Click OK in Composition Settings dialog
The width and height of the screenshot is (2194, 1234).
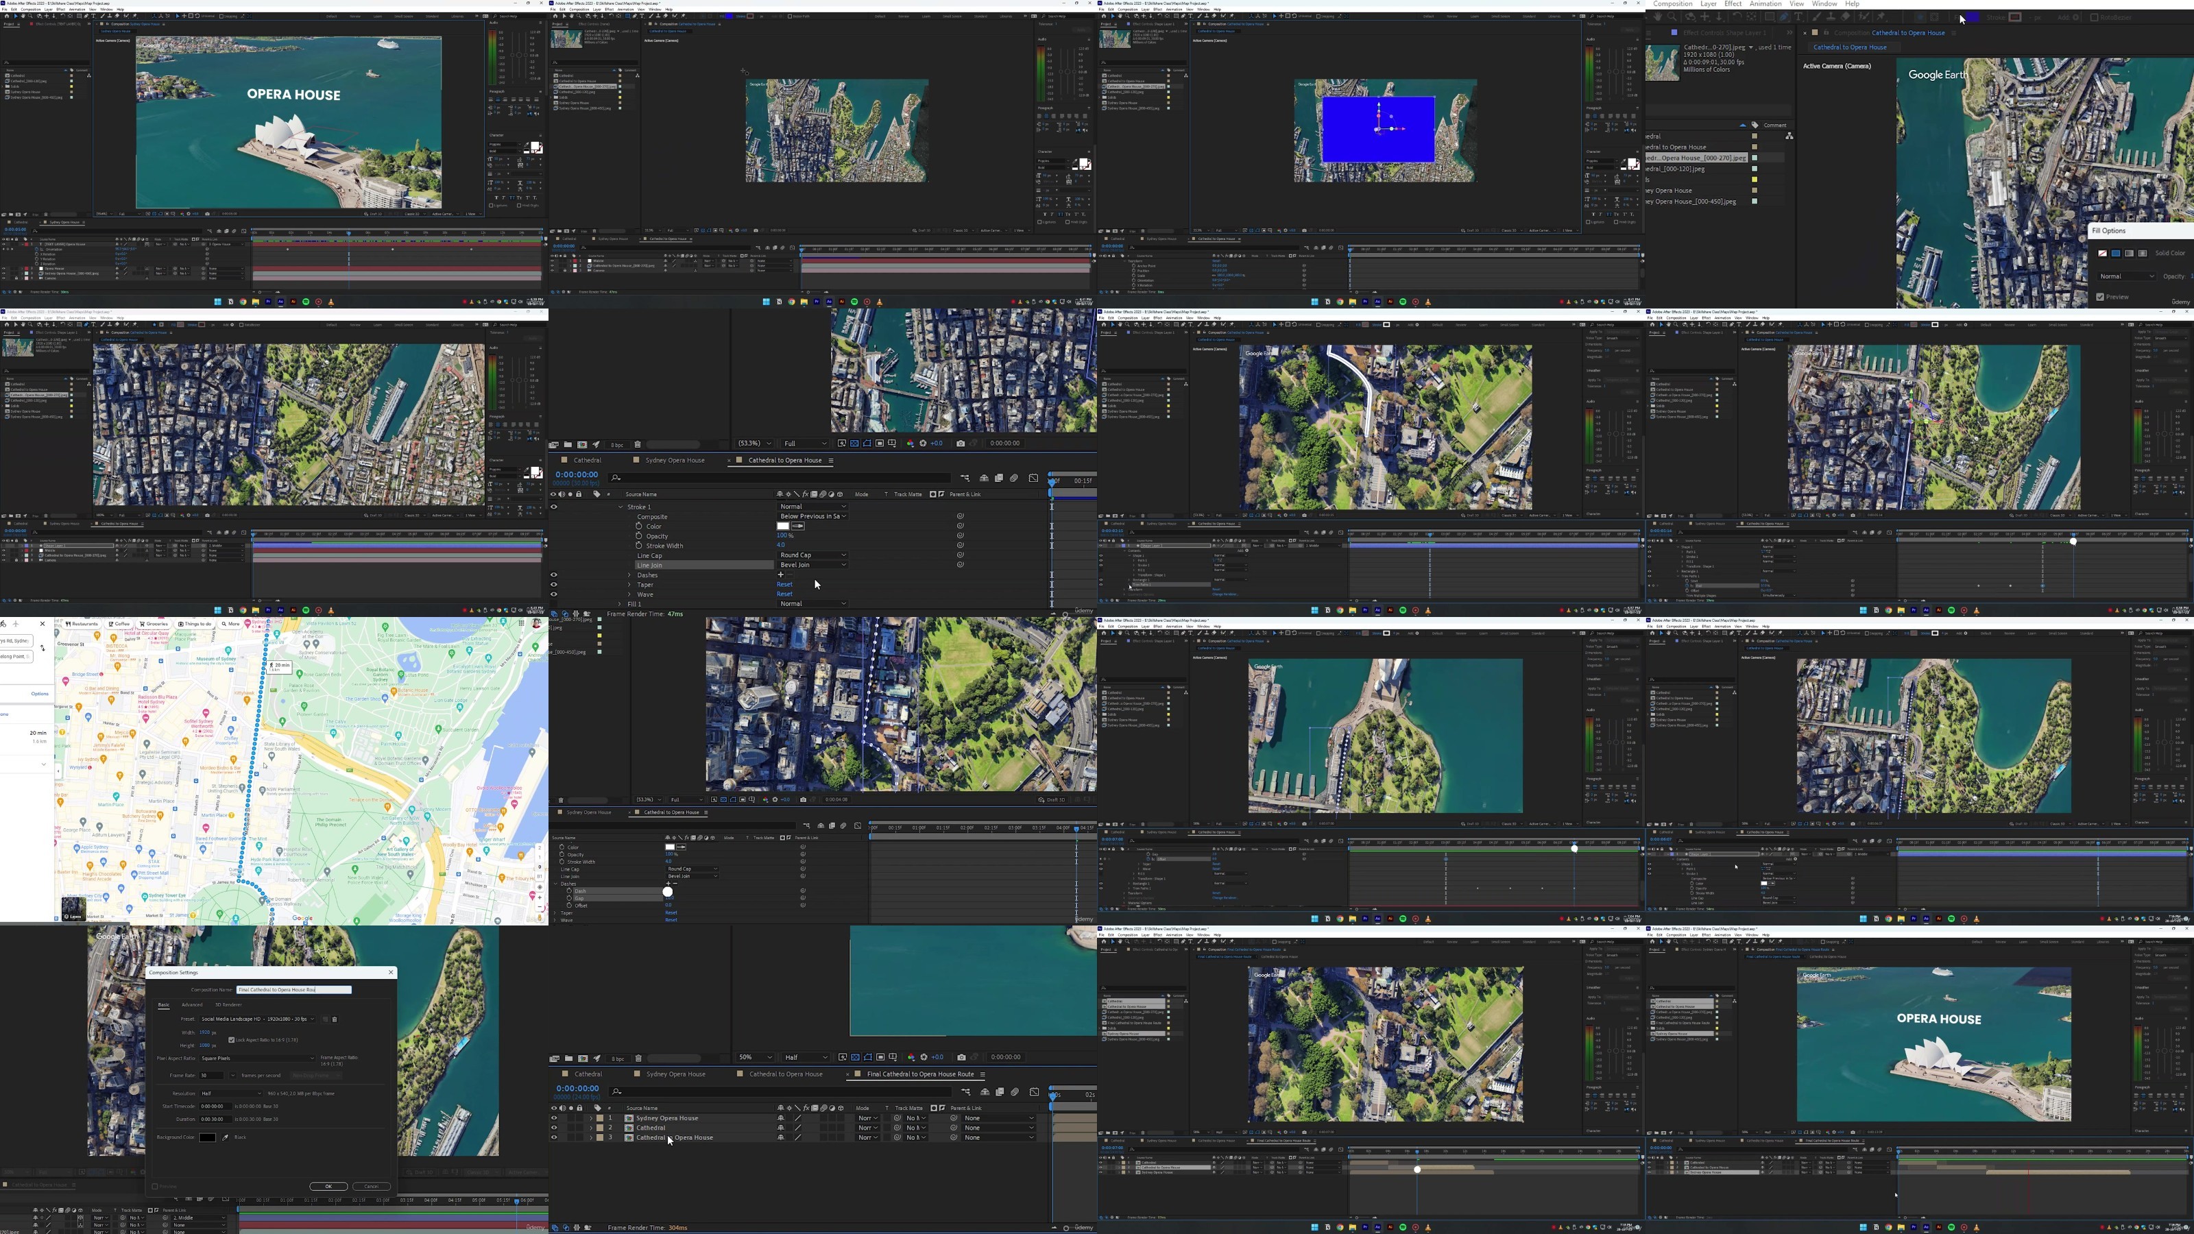pos(328,1186)
